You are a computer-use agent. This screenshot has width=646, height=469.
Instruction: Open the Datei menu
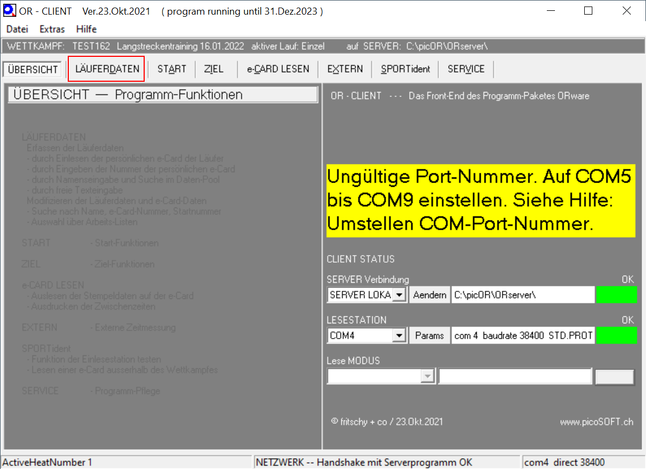[17, 29]
